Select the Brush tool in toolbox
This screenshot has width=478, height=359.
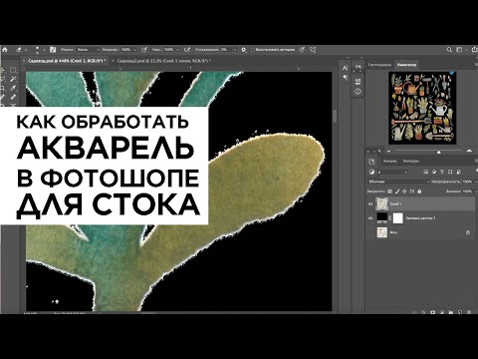pos(13,97)
